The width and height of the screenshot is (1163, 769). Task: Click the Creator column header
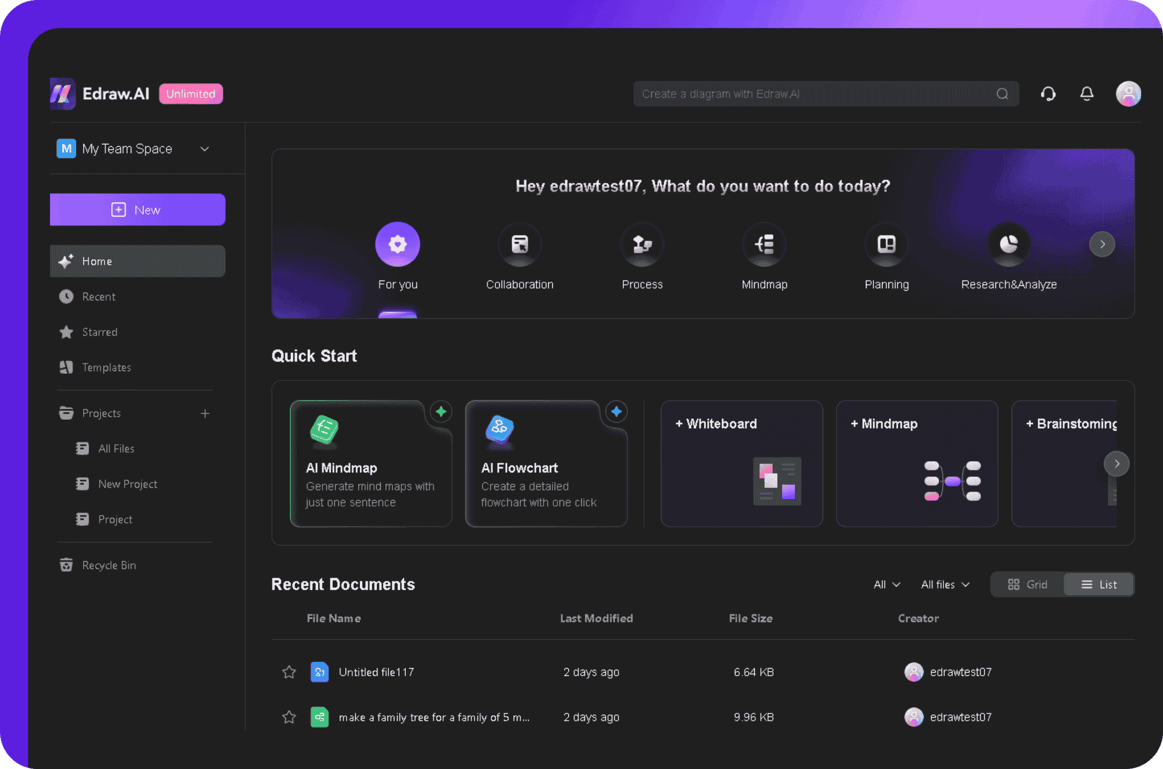(918, 618)
